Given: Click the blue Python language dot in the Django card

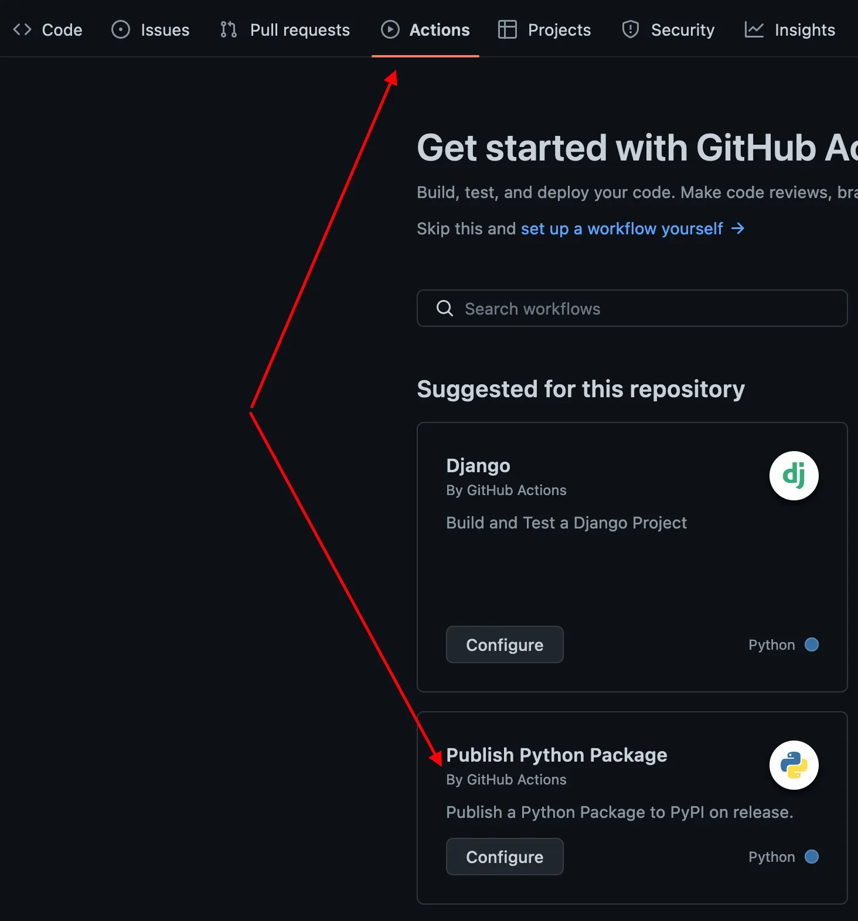Looking at the screenshot, I should 812,644.
